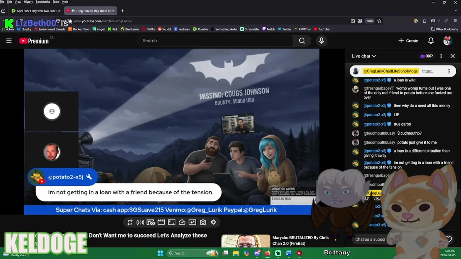Expand the Live chat mode dropdown
Viewport: 461px width, 259px height.
(364, 56)
